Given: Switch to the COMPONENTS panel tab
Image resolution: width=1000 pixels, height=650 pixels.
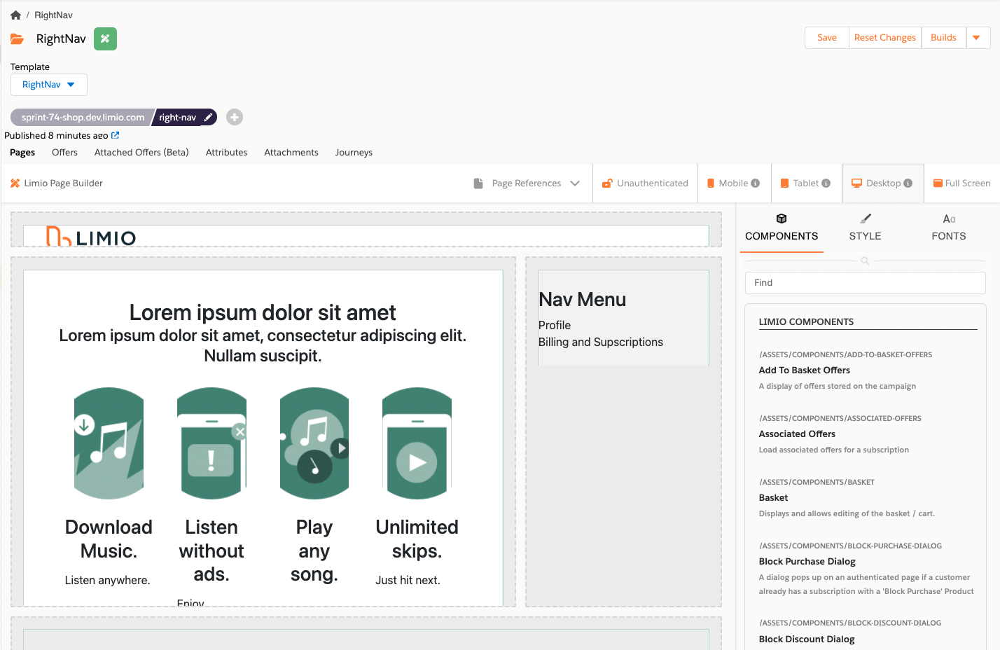Looking at the screenshot, I should point(782,228).
